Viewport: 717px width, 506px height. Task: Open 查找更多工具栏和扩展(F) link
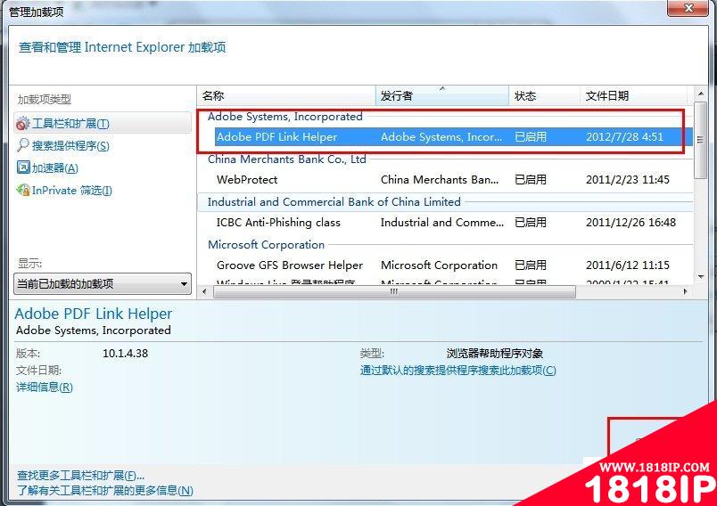[x=80, y=476]
